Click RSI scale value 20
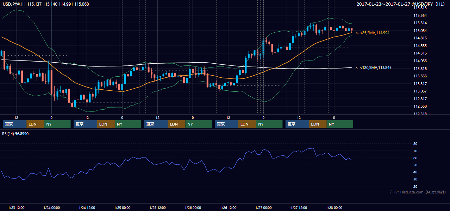The image size is (450, 211). 415,186
